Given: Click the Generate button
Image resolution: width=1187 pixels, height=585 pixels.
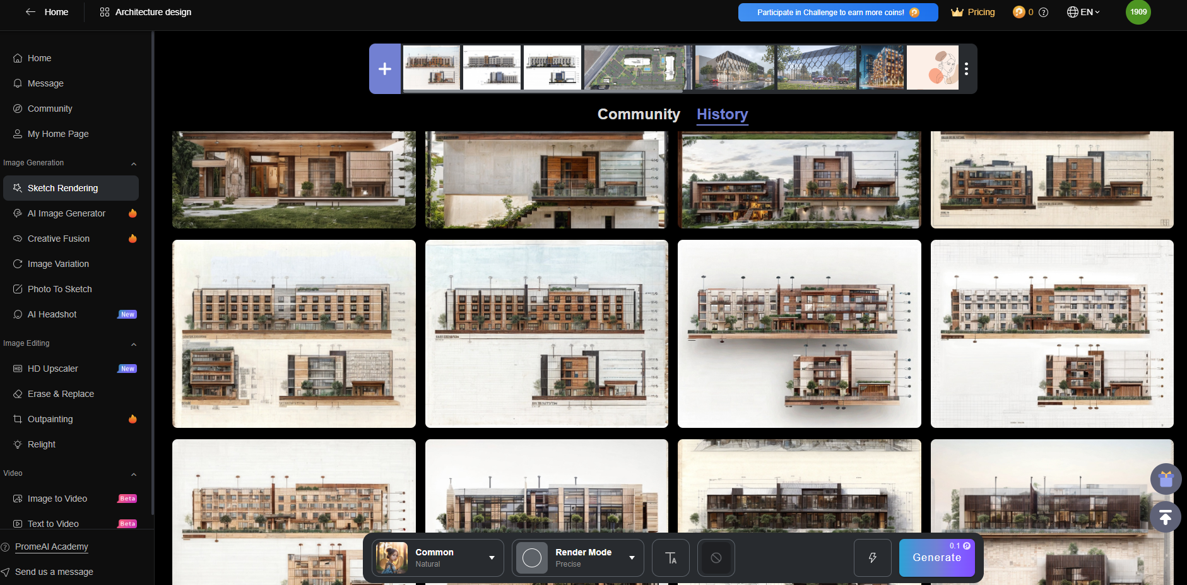Looking at the screenshot, I should (936, 557).
